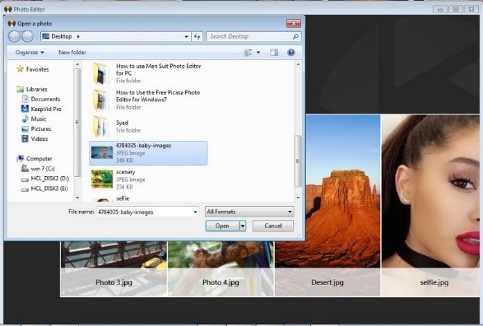
Task: Open the Music library in sidebar
Action: tap(38, 119)
